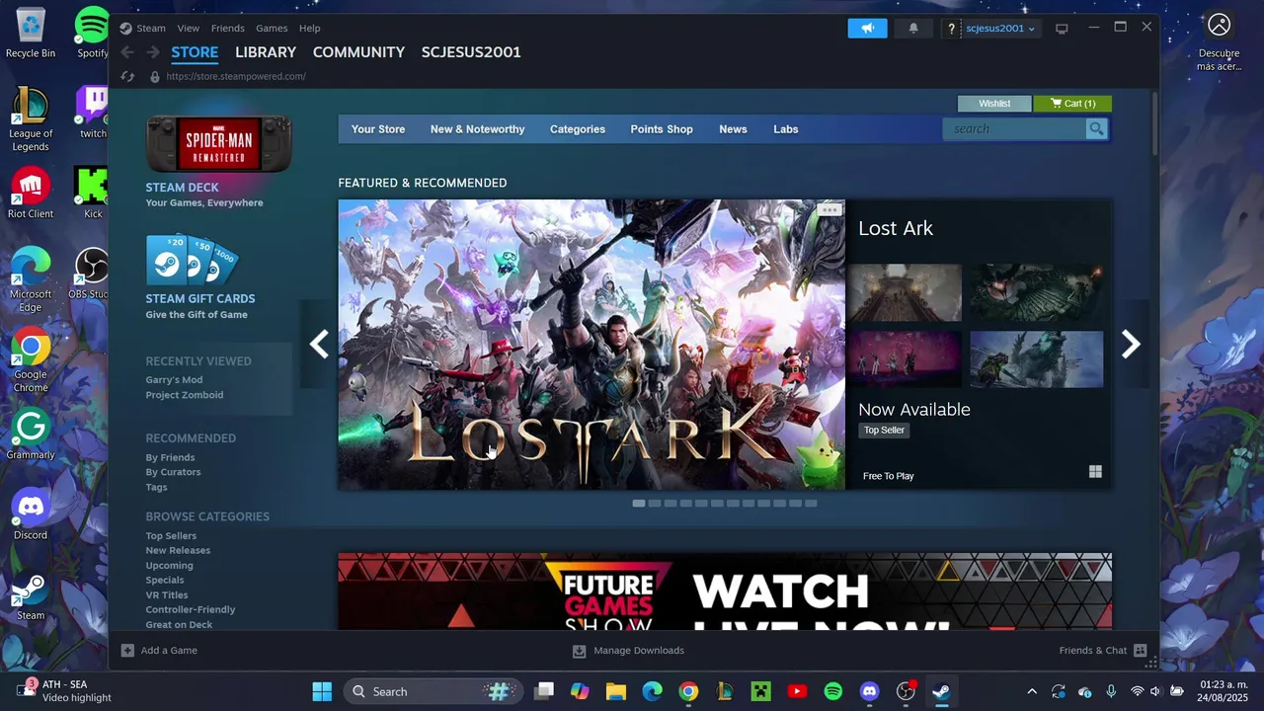Open the Friends menu
The width and height of the screenshot is (1264, 711).
[228, 28]
